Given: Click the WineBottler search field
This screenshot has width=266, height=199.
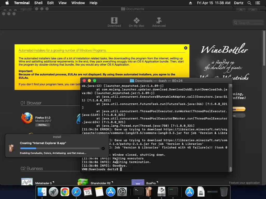Looking at the screenshot, I should coord(248,23).
